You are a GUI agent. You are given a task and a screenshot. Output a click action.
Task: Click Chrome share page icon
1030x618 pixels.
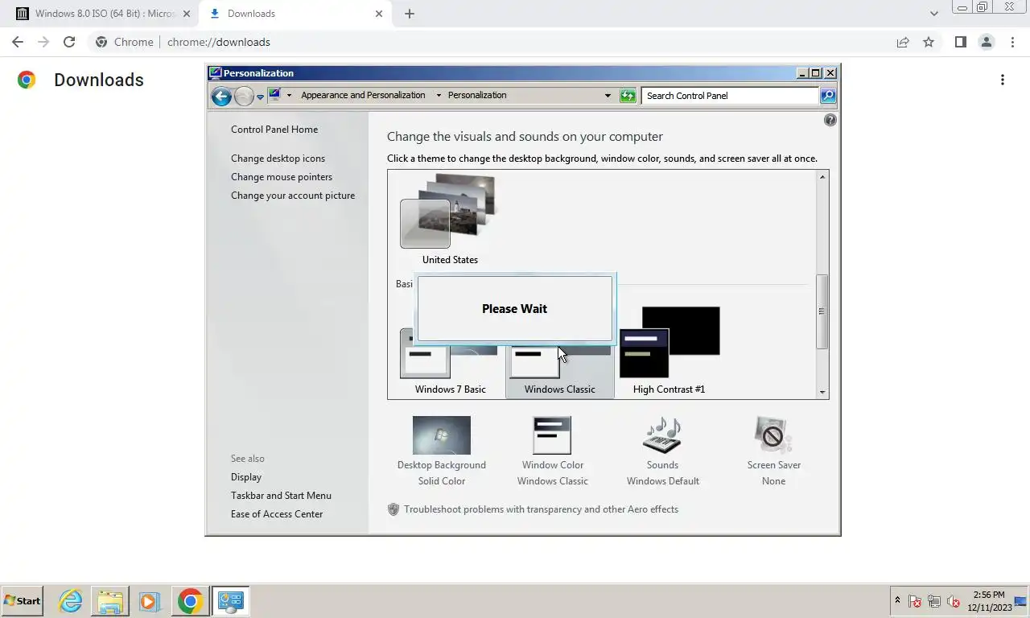[903, 42]
